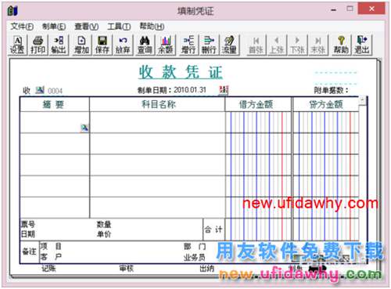Add a new voucher with 增加
391x289 pixels.
[81, 45]
